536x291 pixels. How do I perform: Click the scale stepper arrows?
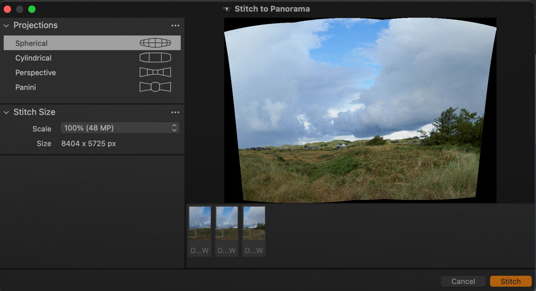(174, 128)
